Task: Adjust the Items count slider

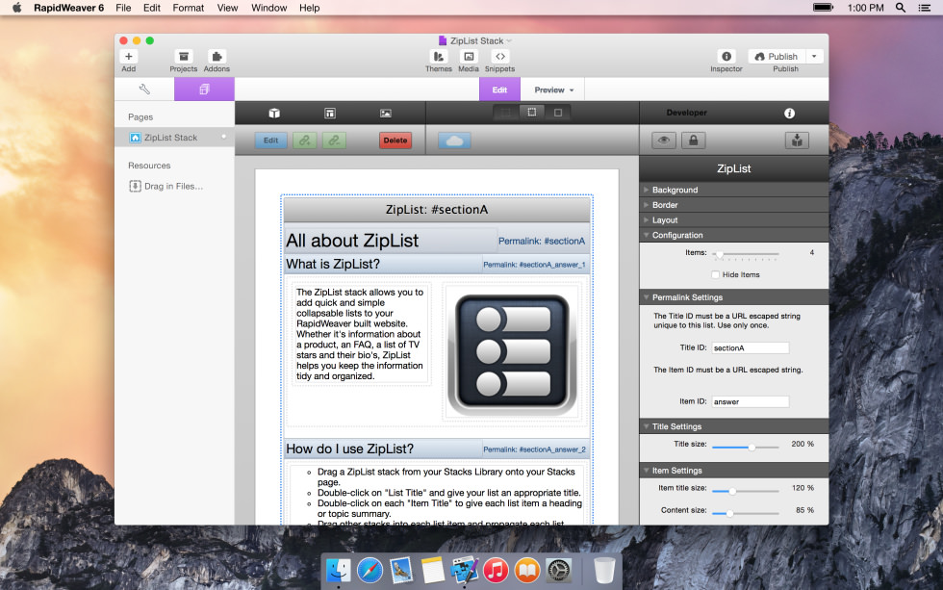Action: (x=745, y=254)
